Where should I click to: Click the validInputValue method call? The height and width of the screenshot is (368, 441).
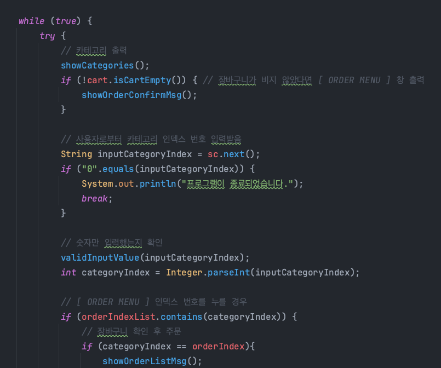pos(100,258)
